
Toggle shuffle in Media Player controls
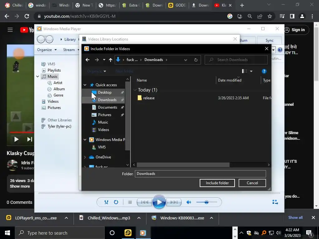click(x=106, y=202)
